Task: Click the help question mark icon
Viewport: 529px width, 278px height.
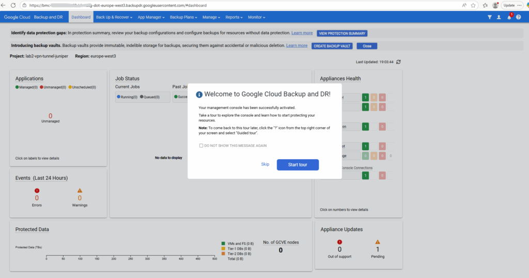Action: tap(518, 17)
